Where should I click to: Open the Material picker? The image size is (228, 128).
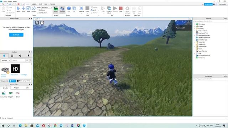82,9
